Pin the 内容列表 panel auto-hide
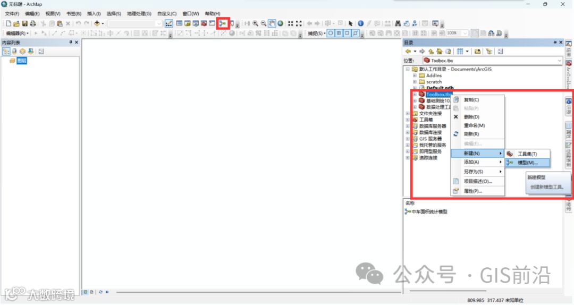Image resolution: width=574 pixels, height=305 pixels. pos(71,43)
